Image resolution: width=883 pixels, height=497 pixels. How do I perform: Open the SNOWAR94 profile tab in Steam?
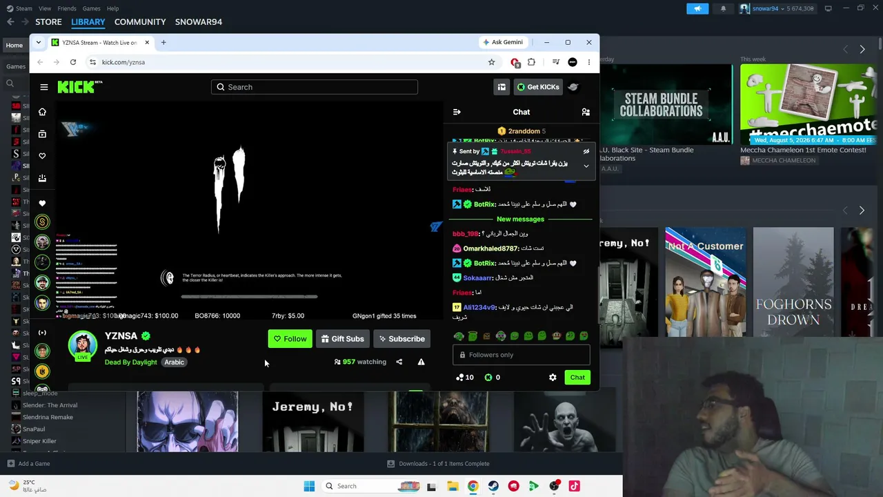click(199, 22)
